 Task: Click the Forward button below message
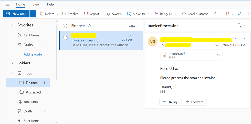(194, 102)
